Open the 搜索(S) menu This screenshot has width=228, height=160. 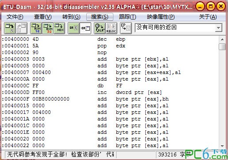[x=100, y=17]
